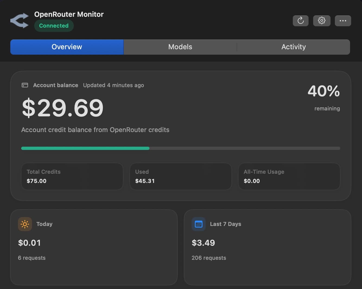Viewport: 362px width, 289px height.
Task: Click the Used $45.31 card
Action: pyautogui.click(x=181, y=176)
